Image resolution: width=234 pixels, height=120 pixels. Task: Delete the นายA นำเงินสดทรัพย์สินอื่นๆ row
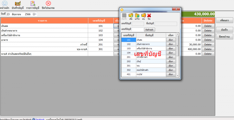pos(208,54)
